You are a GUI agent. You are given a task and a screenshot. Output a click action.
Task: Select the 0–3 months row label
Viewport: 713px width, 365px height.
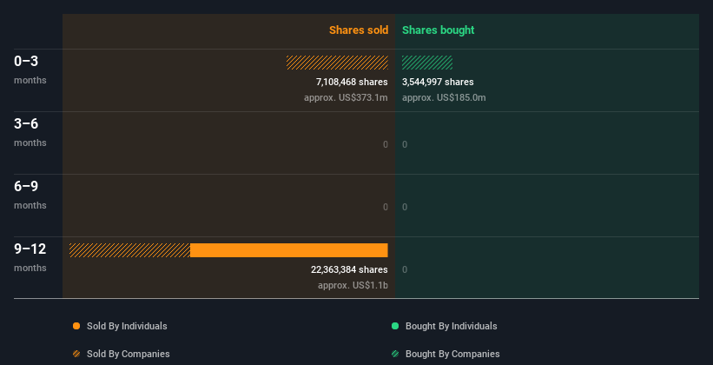coord(27,62)
